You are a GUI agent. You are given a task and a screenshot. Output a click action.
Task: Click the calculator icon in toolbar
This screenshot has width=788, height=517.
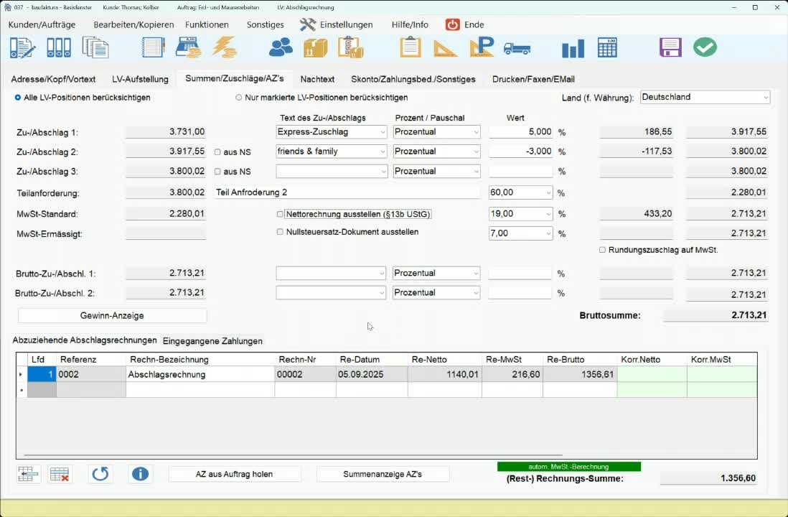coord(607,47)
